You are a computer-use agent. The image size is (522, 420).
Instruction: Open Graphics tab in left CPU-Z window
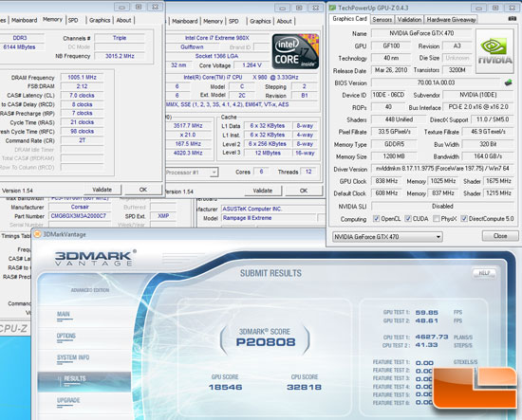click(100, 20)
